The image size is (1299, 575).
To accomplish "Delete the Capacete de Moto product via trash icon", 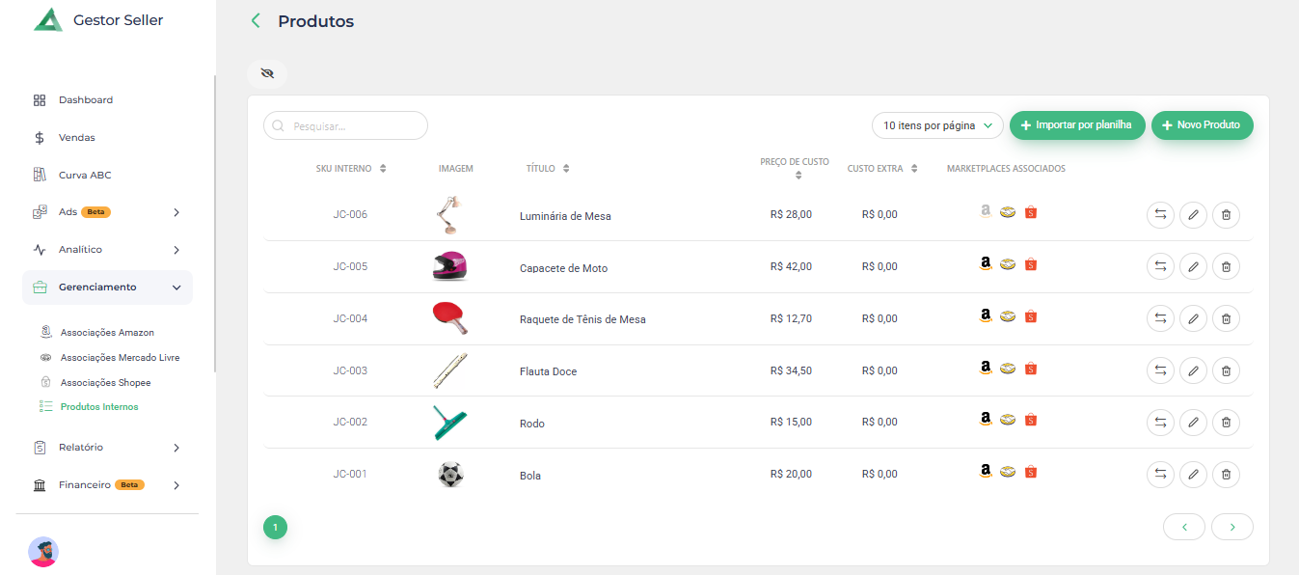I will (1226, 267).
